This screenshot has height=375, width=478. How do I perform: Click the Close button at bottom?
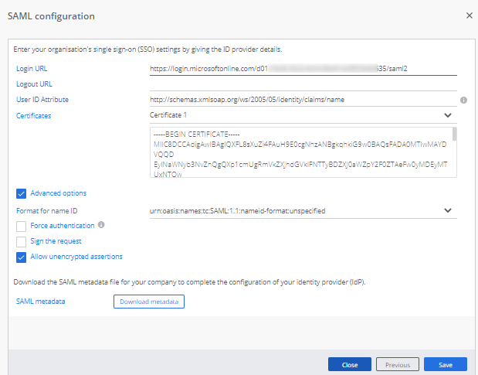pyautogui.click(x=349, y=364)
